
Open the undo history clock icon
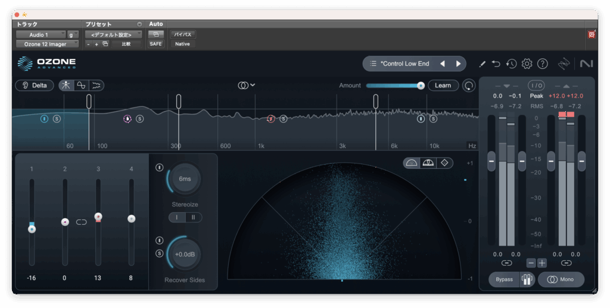point(511,64)
